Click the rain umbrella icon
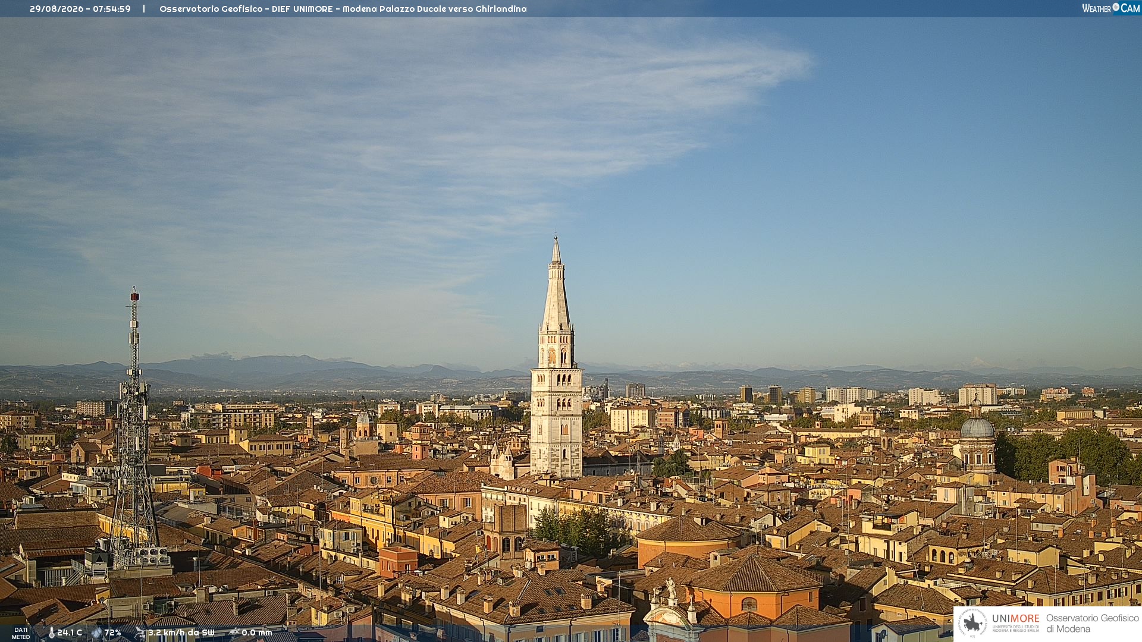 (x=234, y=632)
